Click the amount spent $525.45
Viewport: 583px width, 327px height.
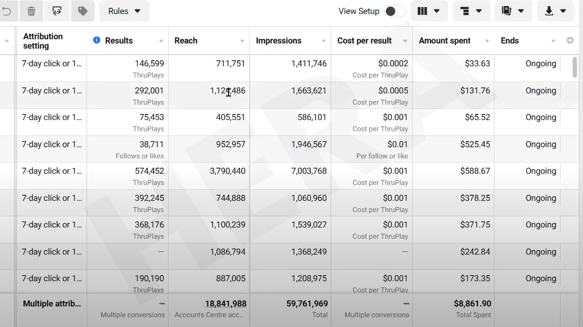[x=475, y=144]
